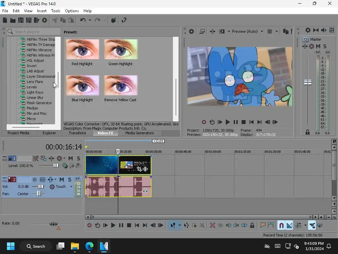338x254 pixels.
Task: Click the Split Screen View icon
Action: pyautogui.click(x=221, y=31)
